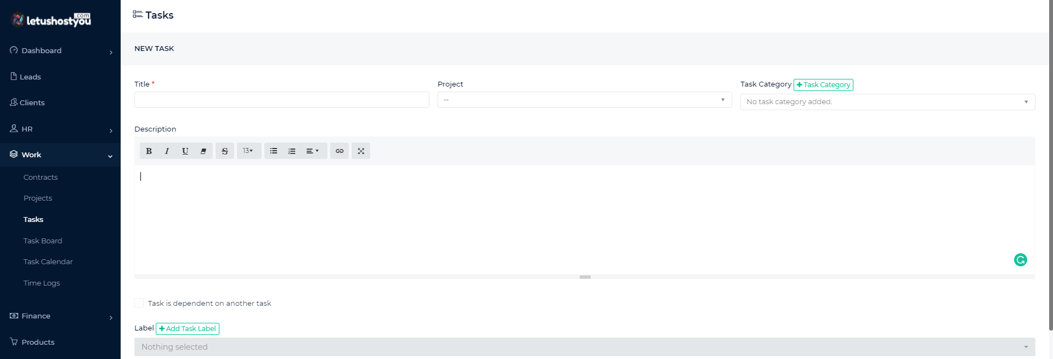Expand the editor to full screen
The image size is (1053, 359).
[361, 151]
